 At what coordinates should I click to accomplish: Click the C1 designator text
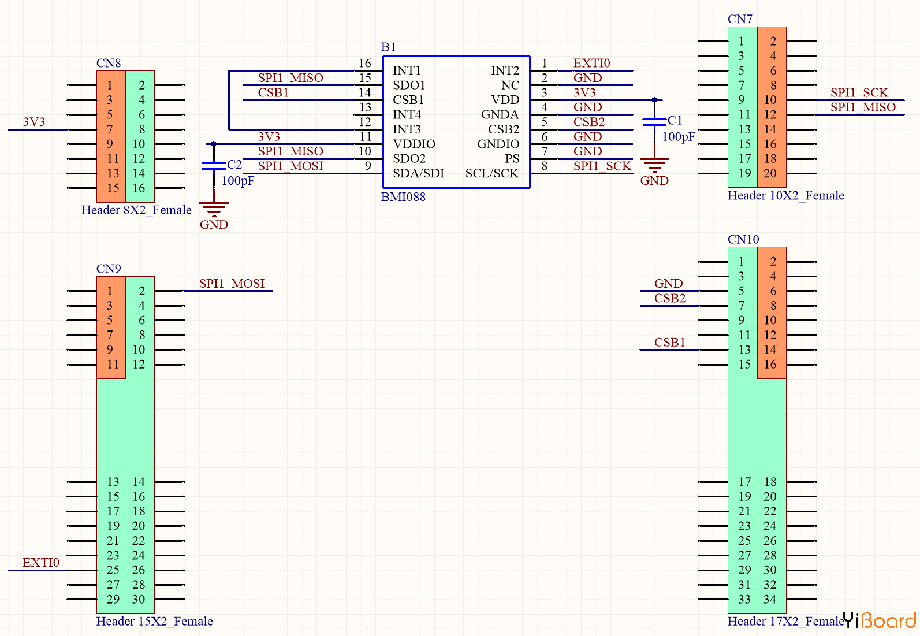point(675,120)
